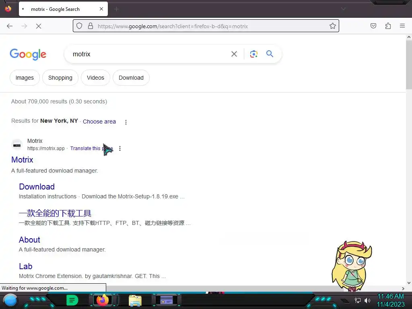View site security via the padlock icon

tap(91, 26)
